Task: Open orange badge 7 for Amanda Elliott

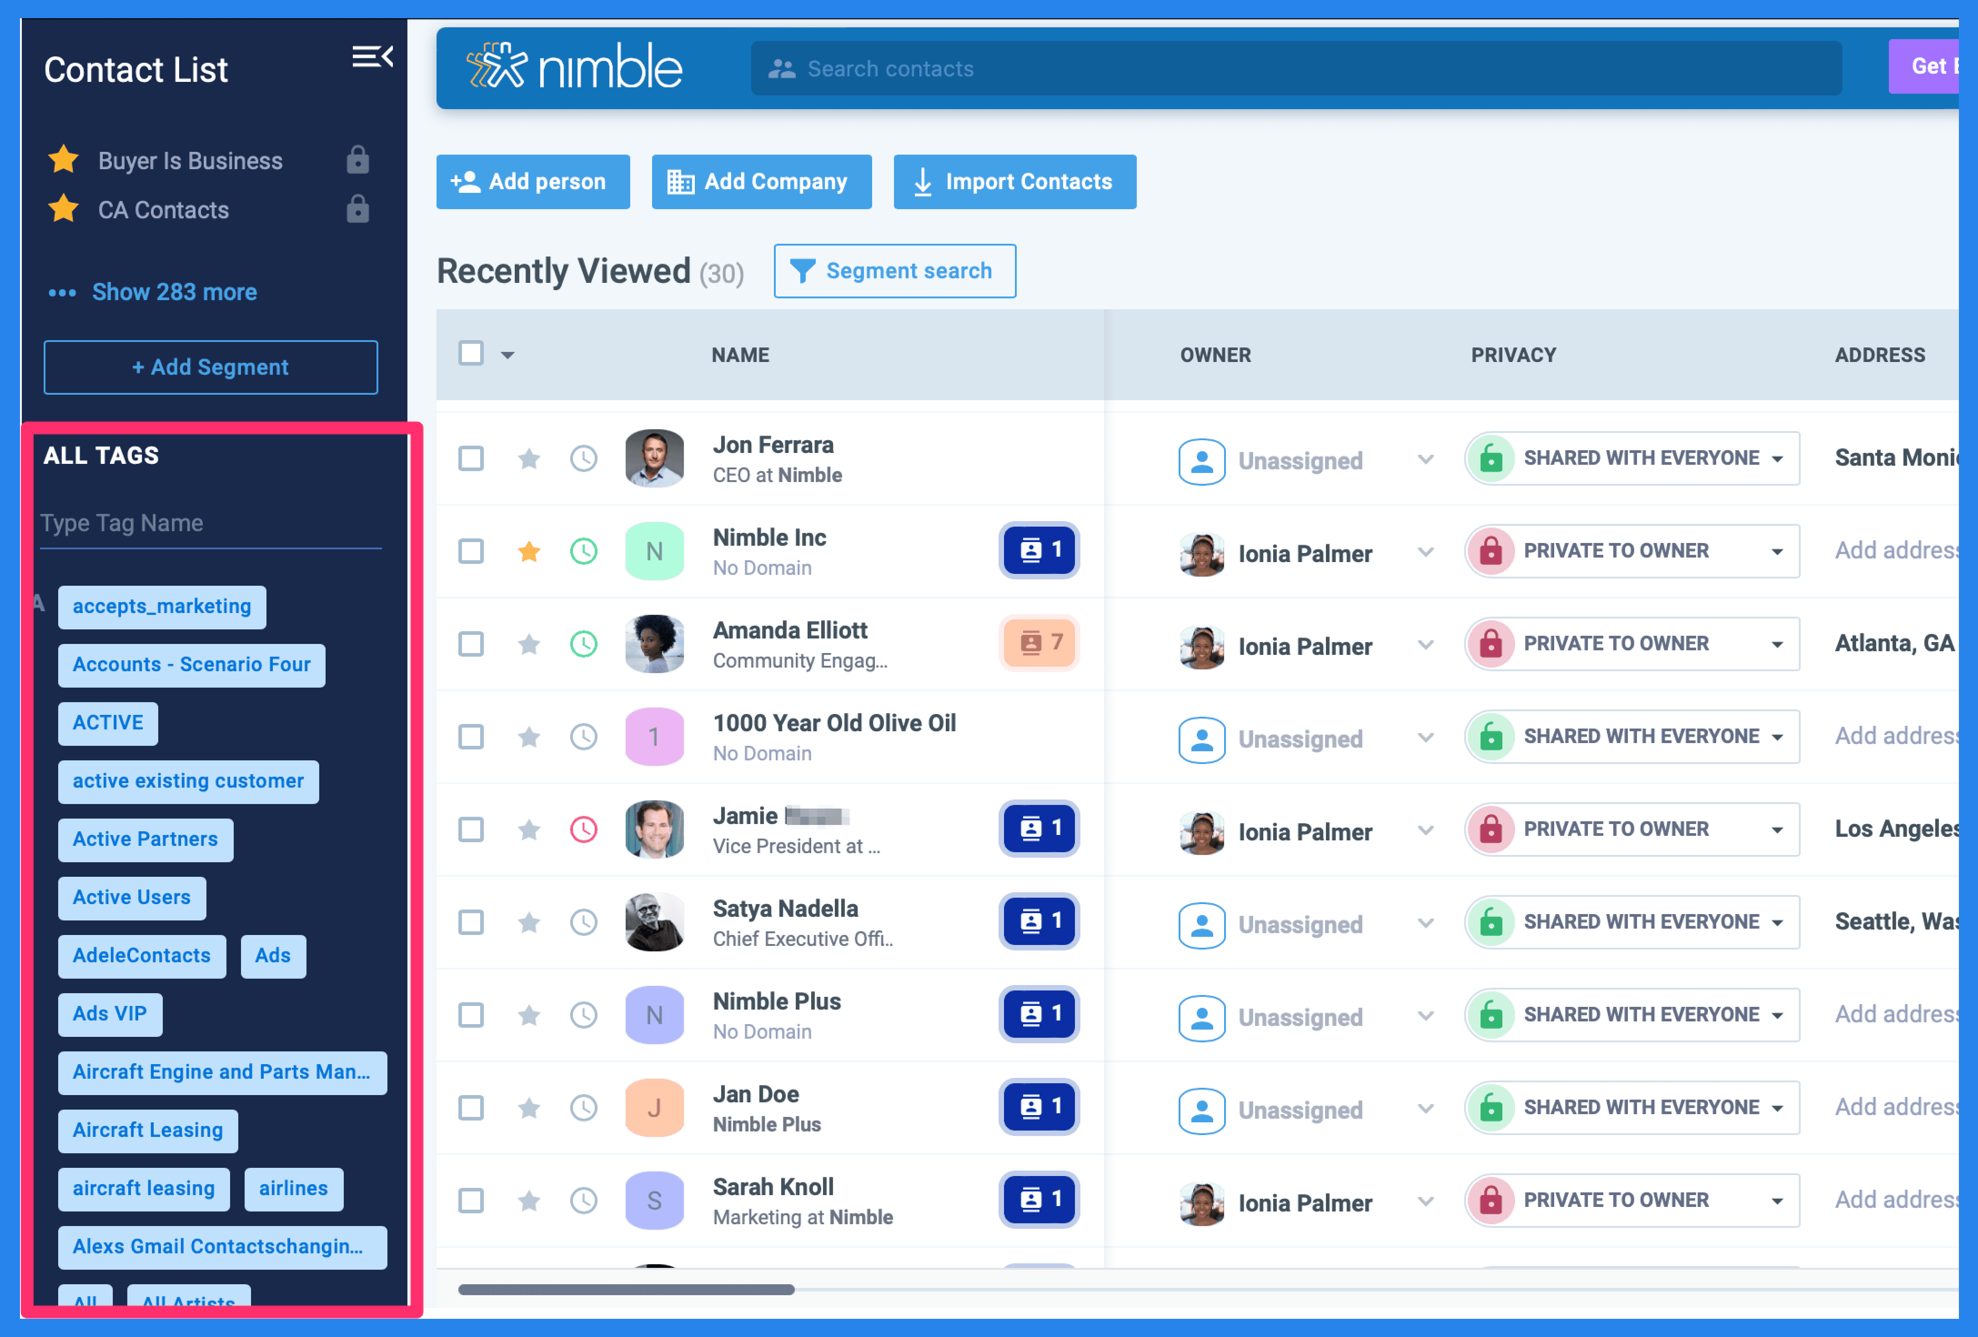Action: (1039, 643)
